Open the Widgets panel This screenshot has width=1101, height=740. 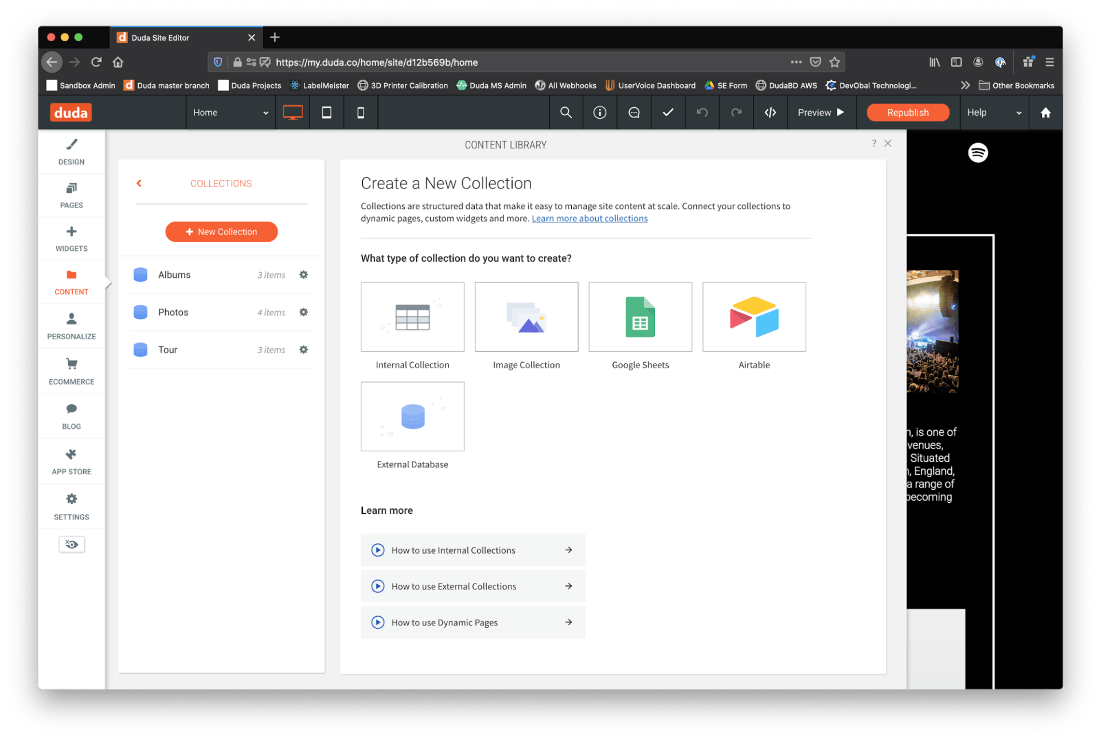click(71, 239)
